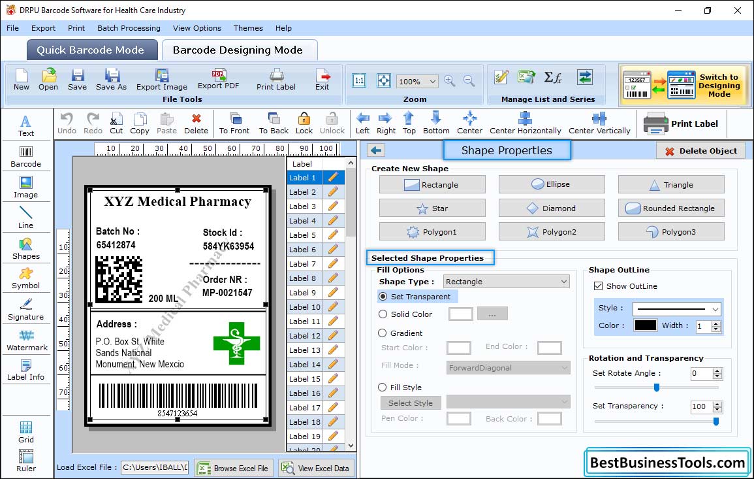Switch to Quick Barcode Mode tab
Screen dimensions: 754x479
point(92,50)
